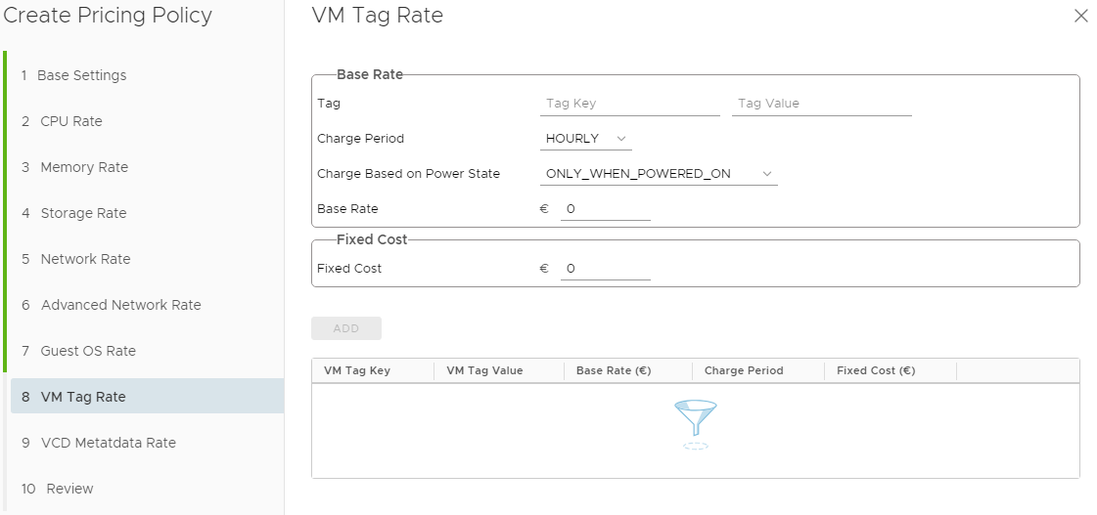Select the Base Rate amount field
Image resolution: width=1097 pixels, height=515 pixels.
[606, 209]
